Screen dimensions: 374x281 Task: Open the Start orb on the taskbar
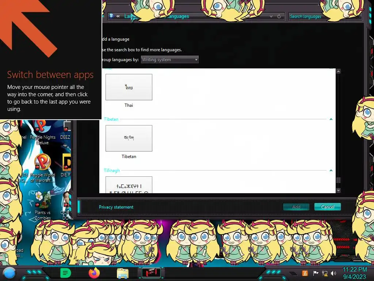(x=9, y=273)
